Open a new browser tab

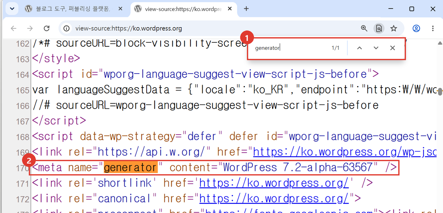click(x=246, y=9)
